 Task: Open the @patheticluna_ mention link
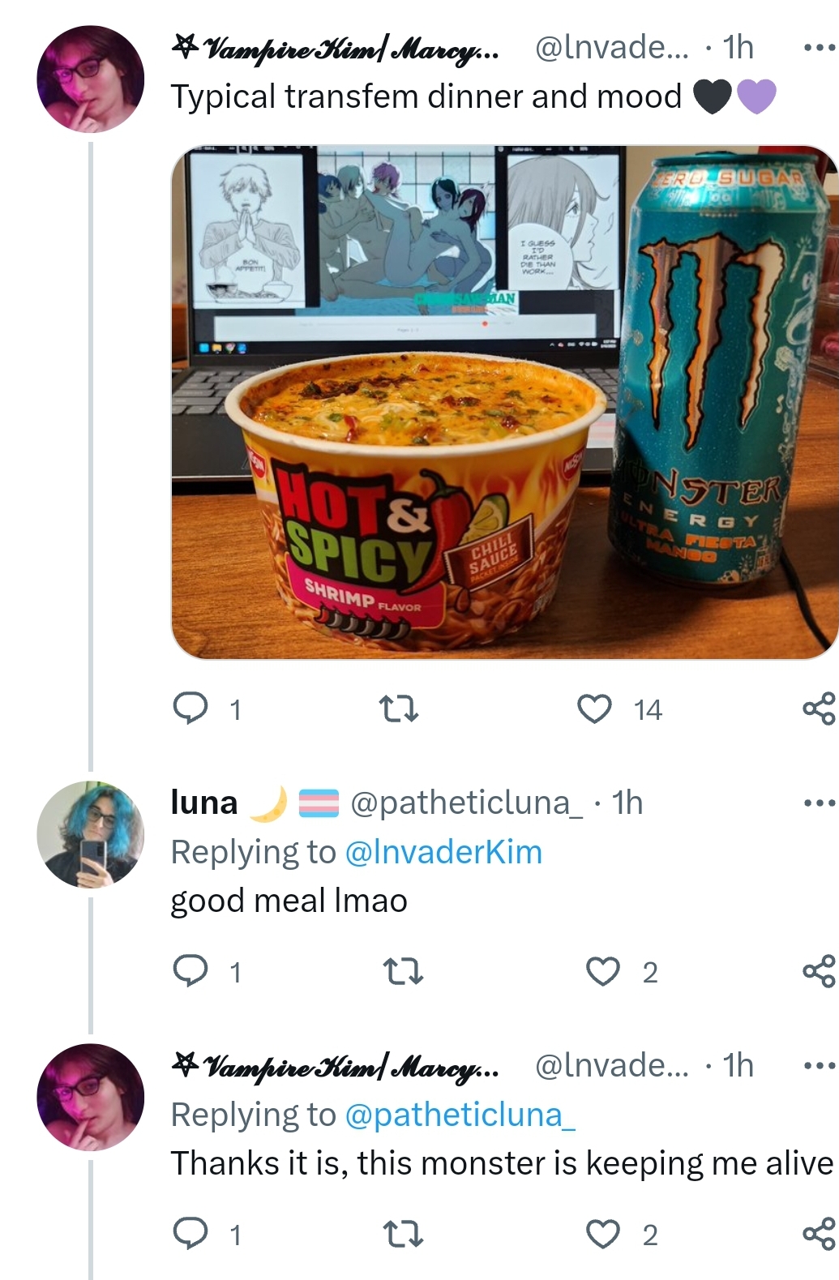tap(460, 1115)
